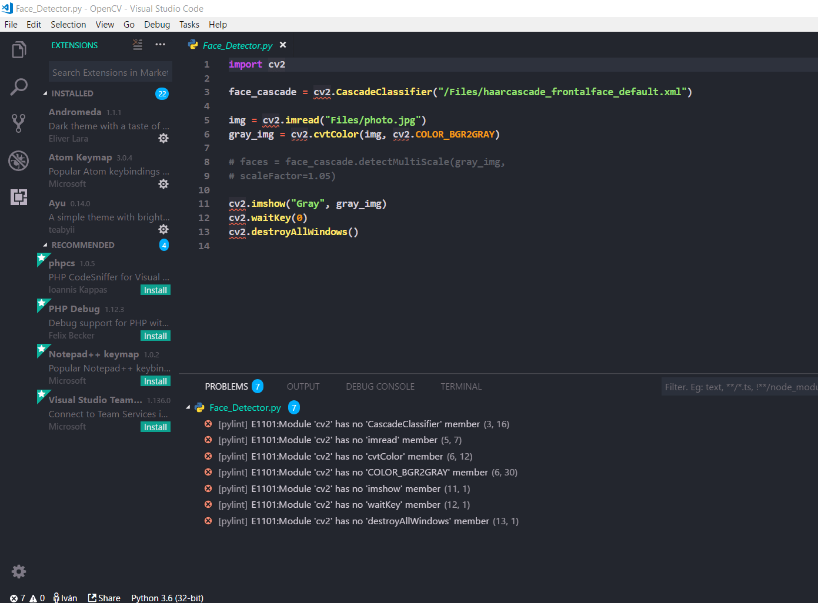Click the error icon for waitKey problem
The height and width of the screenshot is (603, 818).
[208, 504]
